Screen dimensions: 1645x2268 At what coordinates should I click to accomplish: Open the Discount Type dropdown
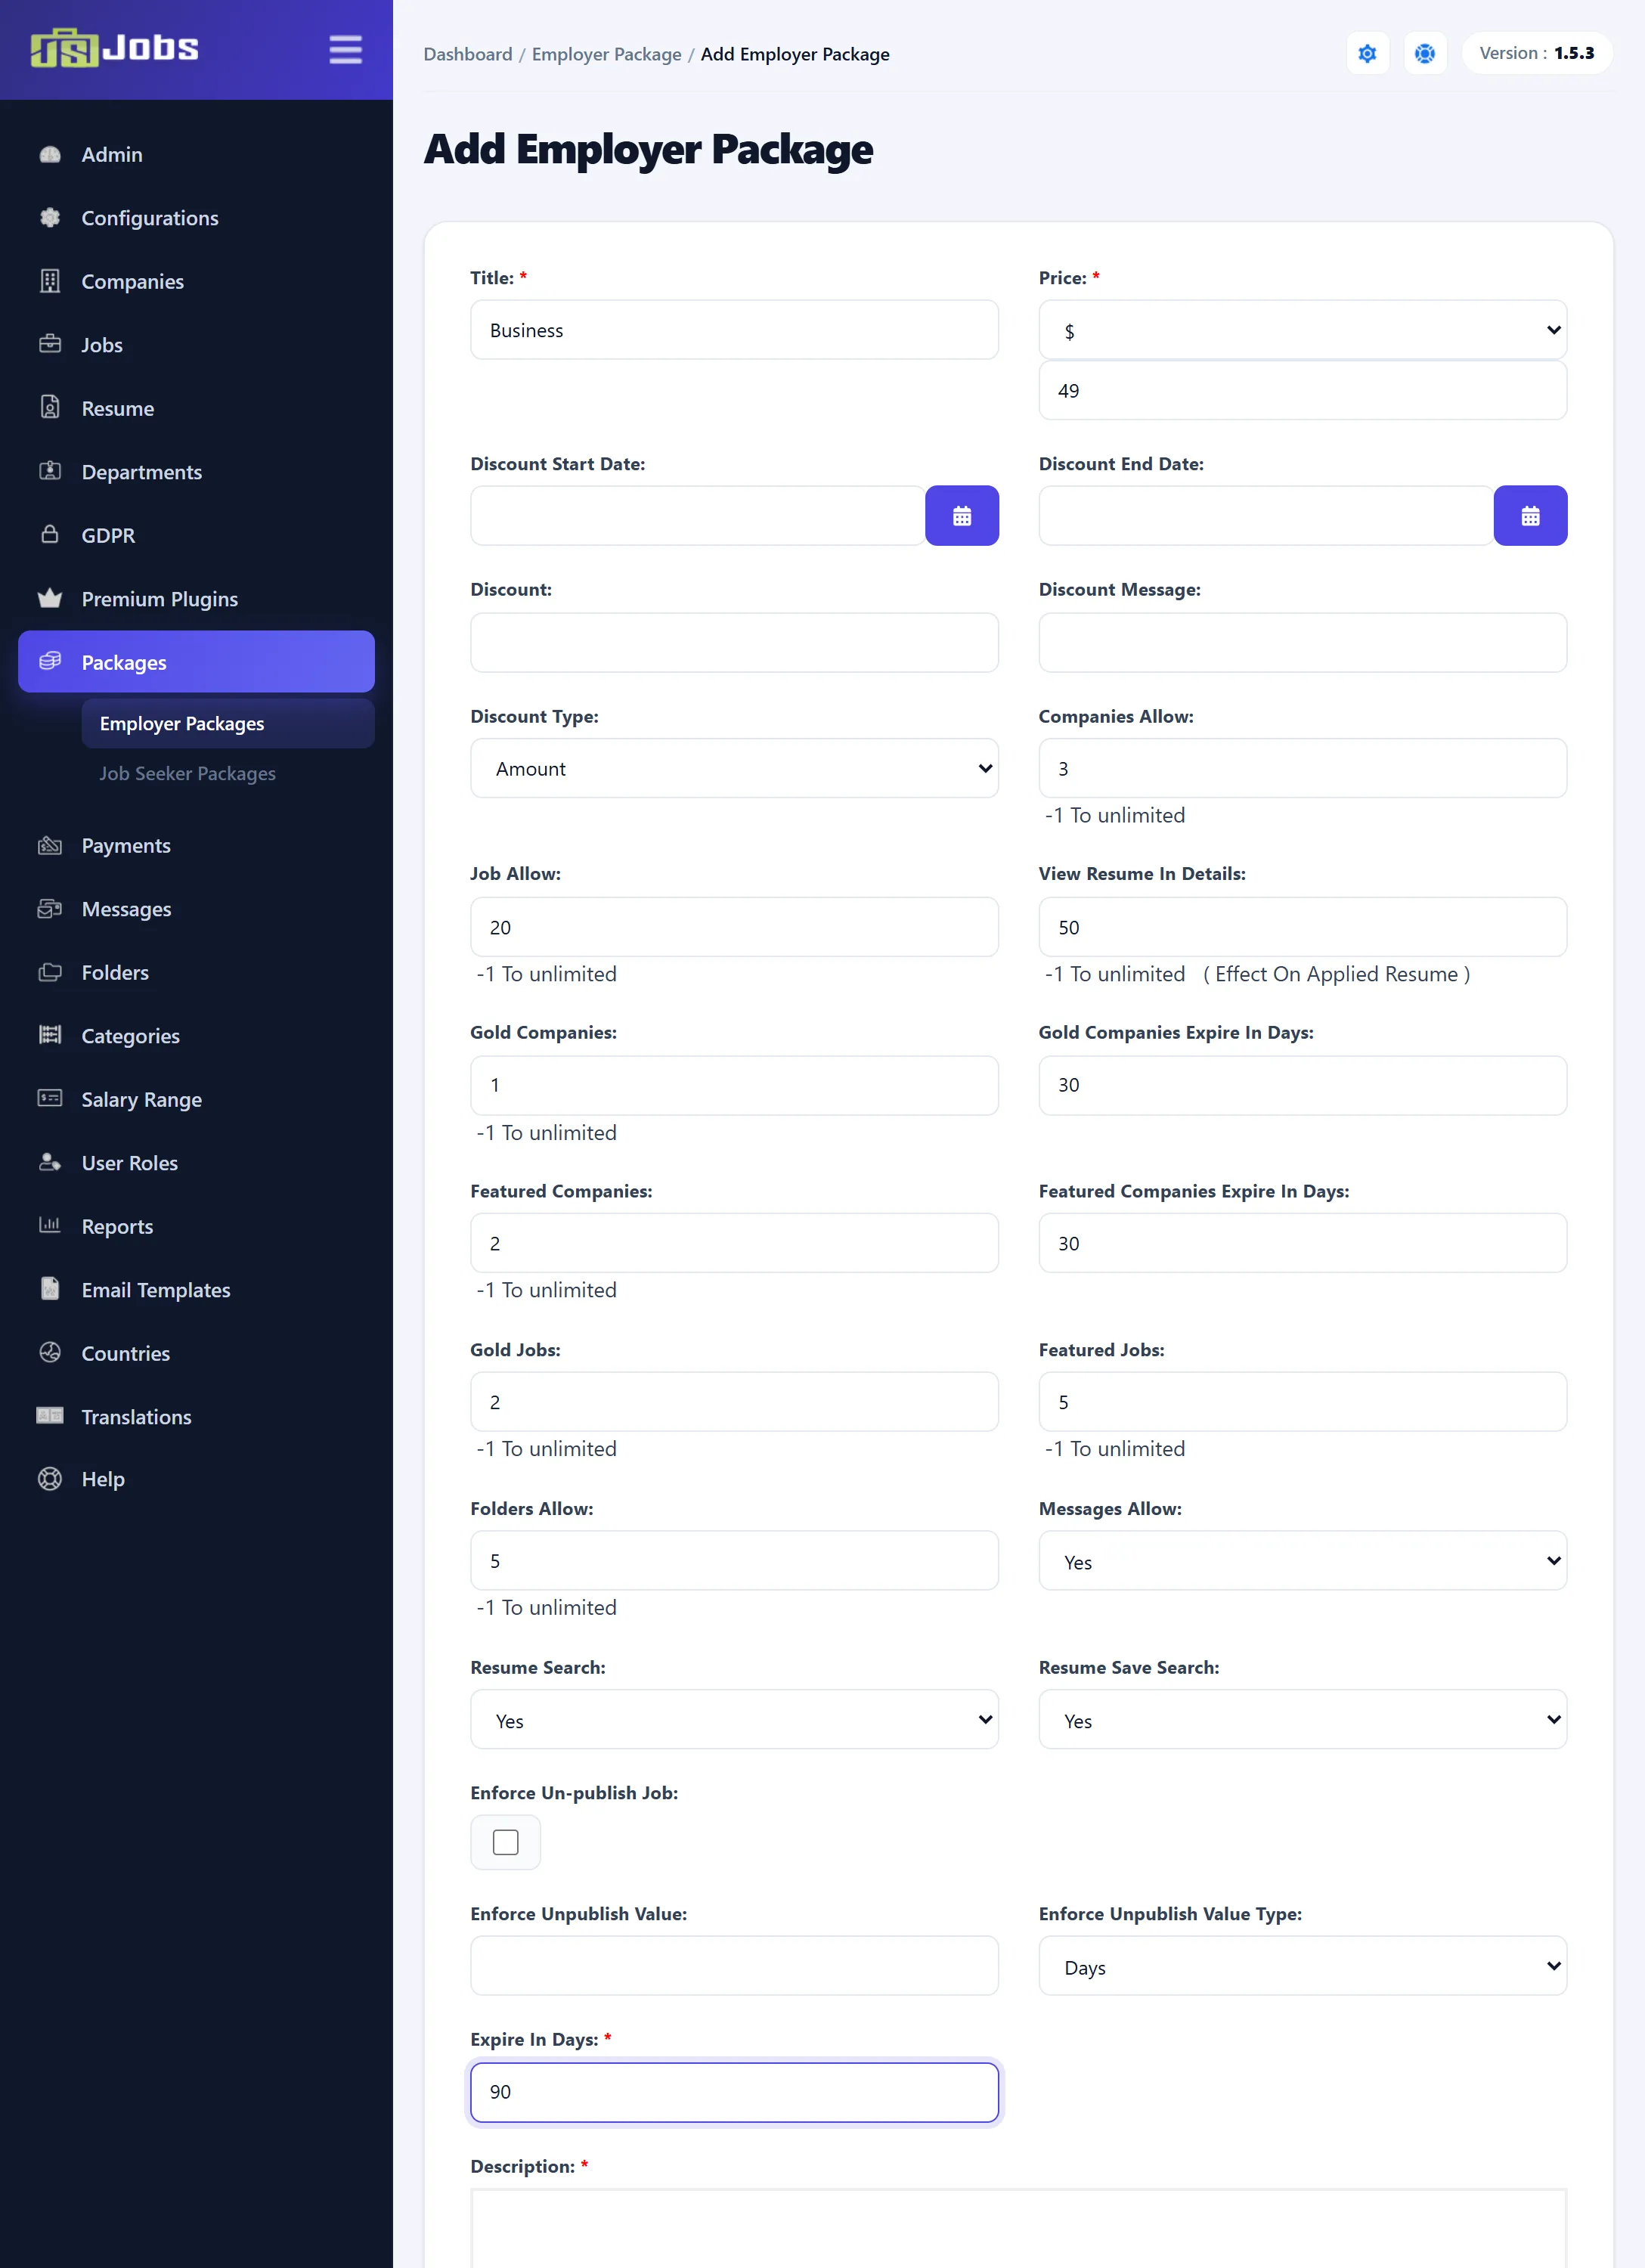734,768
